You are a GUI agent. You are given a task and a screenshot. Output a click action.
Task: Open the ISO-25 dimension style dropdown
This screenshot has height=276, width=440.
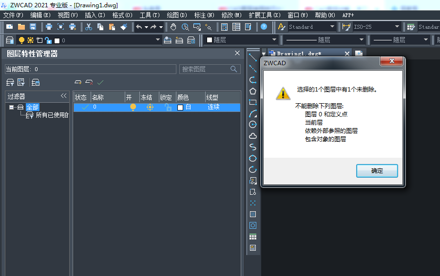click(377, 27)
